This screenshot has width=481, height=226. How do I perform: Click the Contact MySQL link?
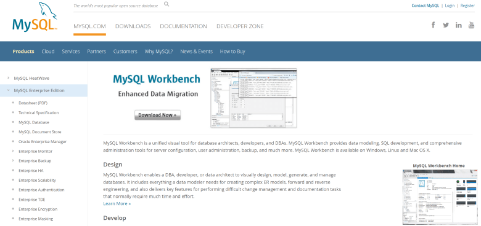[425, 6]
